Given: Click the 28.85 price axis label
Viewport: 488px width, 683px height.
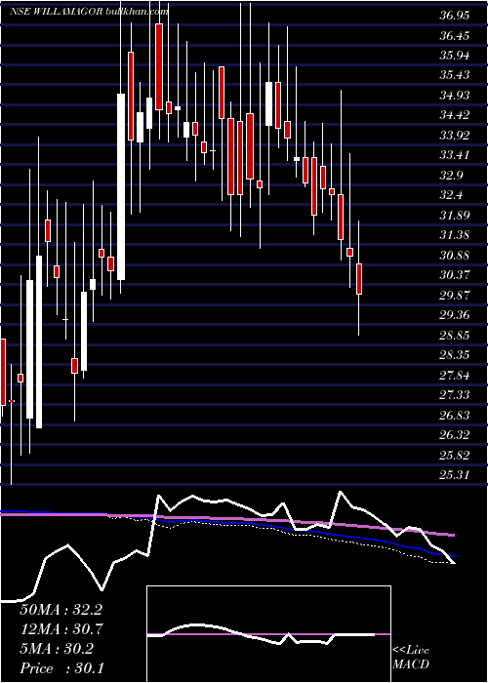Looking at the screenshot, I should click(x=455, y=335).
